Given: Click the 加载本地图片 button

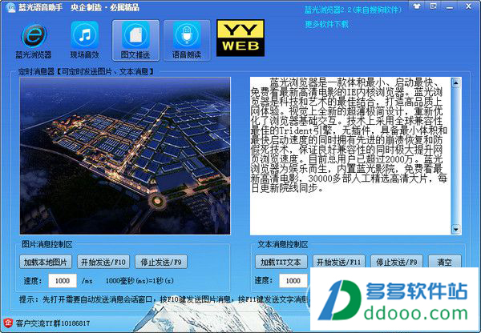Looking at the screenshot, I should 46,262.
